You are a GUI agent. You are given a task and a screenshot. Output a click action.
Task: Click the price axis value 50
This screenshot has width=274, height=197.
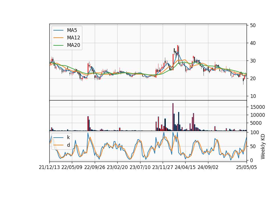253,25
